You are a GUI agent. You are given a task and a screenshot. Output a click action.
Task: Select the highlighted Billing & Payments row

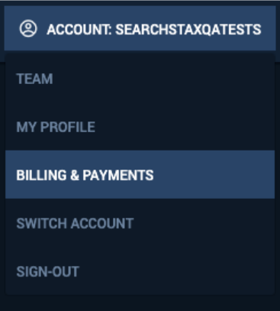140,175
